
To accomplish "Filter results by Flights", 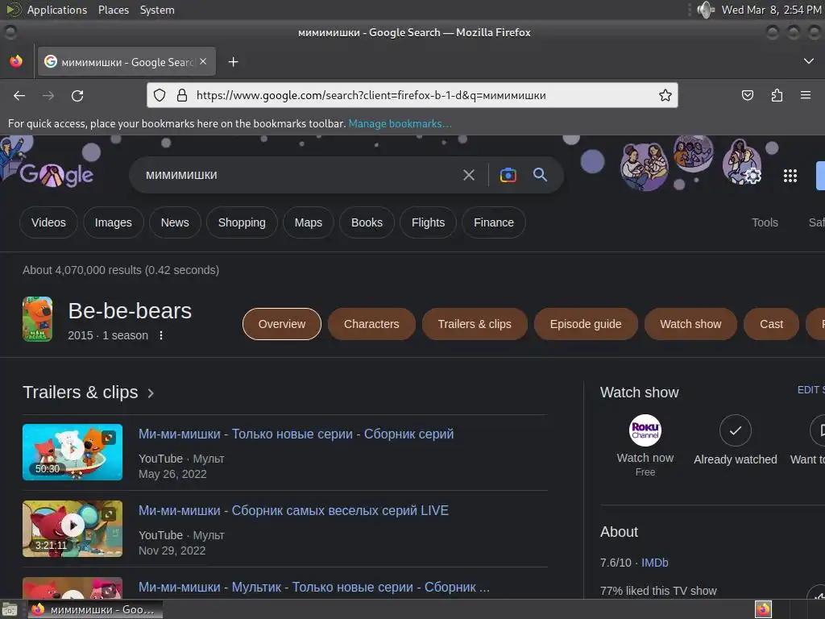I will [428, 222].
